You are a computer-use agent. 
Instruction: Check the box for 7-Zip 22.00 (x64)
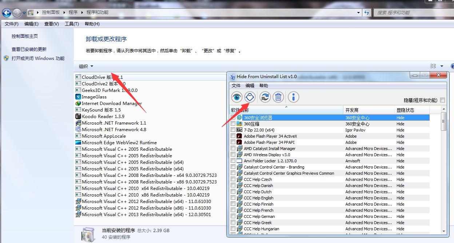point(233,130)
